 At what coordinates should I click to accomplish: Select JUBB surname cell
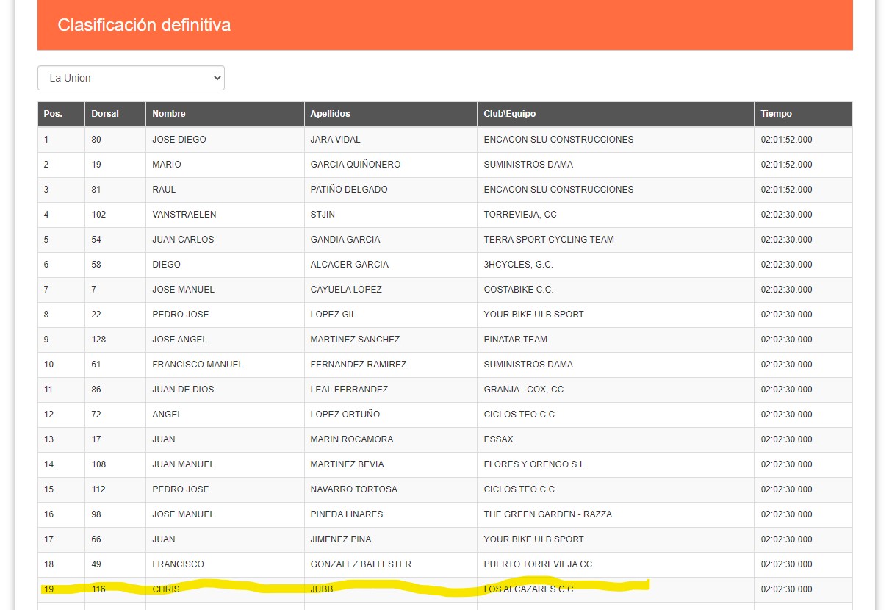tap(321, 589)
